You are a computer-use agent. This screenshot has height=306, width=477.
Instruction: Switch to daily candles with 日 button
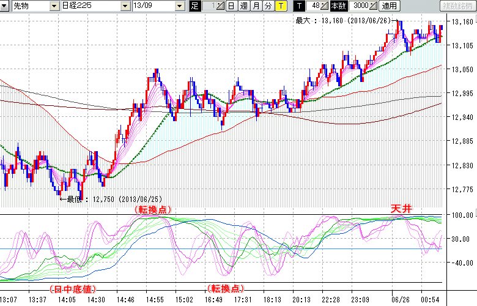tap(231, 6)
